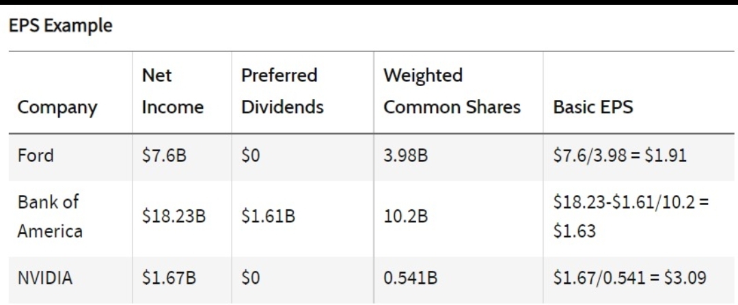Click the Preferred Dividends column header
The width and height of the screenshot is (738, 305).
pos(282,92)
